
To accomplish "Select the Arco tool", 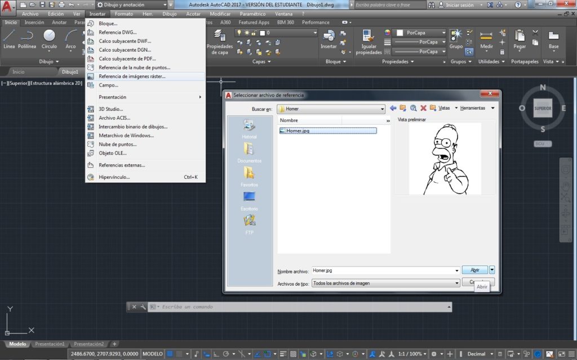I will [x=70, y=39].
